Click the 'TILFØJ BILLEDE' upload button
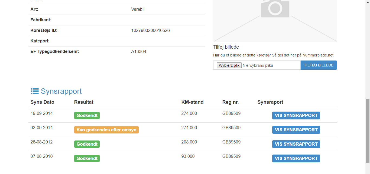The height and width of the screenshot is (174, 370). pyautogui.click(x=319, y=65)
